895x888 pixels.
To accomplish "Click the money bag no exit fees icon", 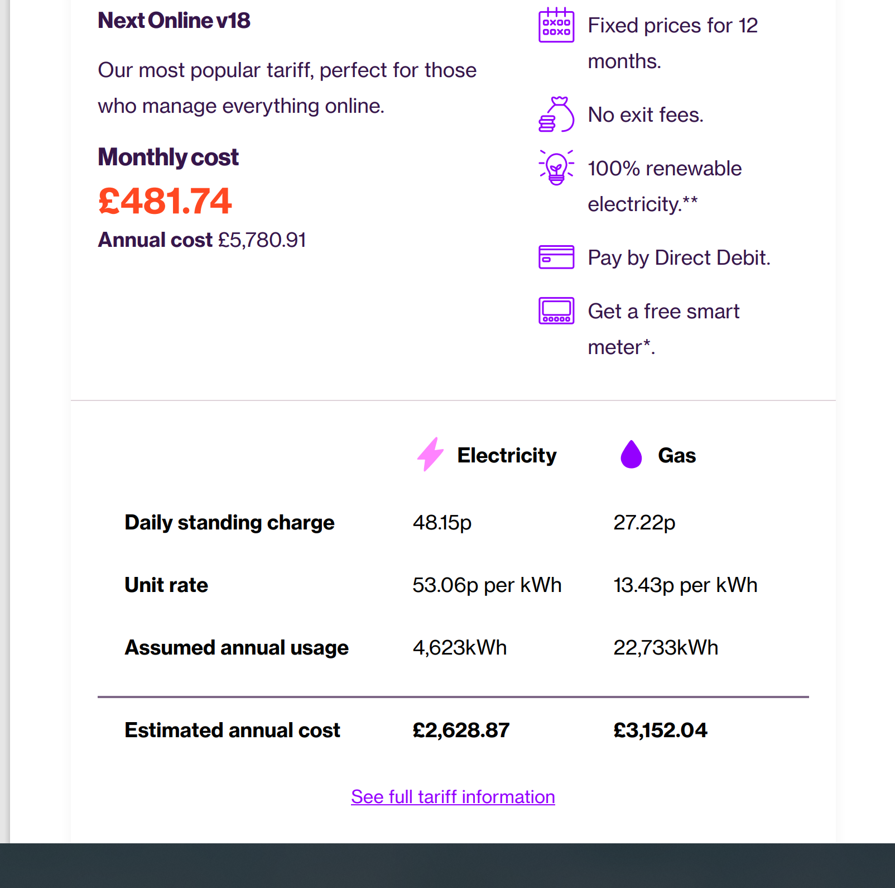I will (x=556, y=114).
